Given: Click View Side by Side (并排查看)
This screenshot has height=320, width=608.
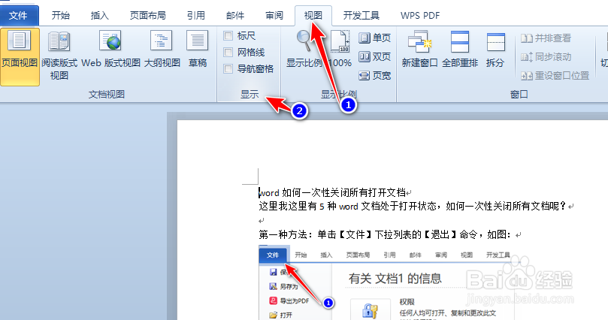Looking at the screenshot, I should coord(546,38).
